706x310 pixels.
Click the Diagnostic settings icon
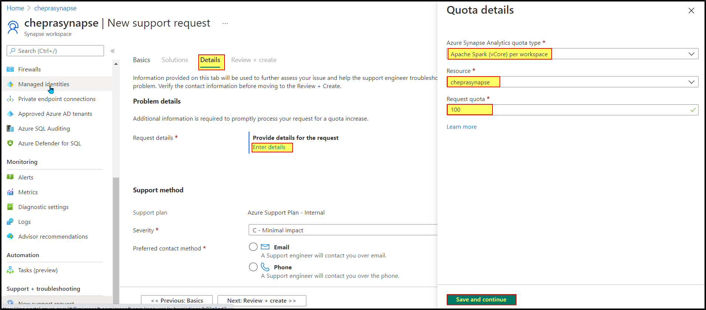[10, 207]
